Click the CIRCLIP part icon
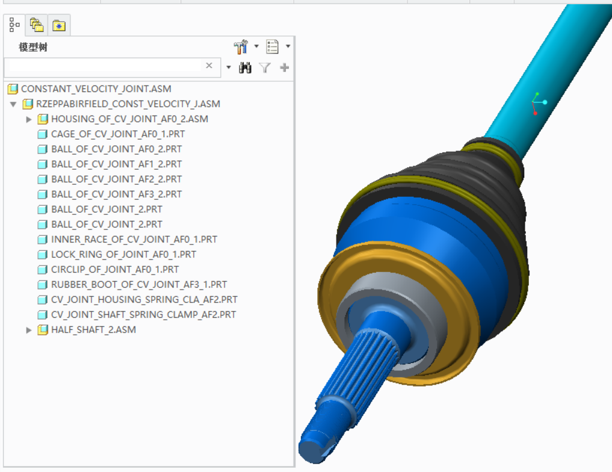 click(43, 270)
